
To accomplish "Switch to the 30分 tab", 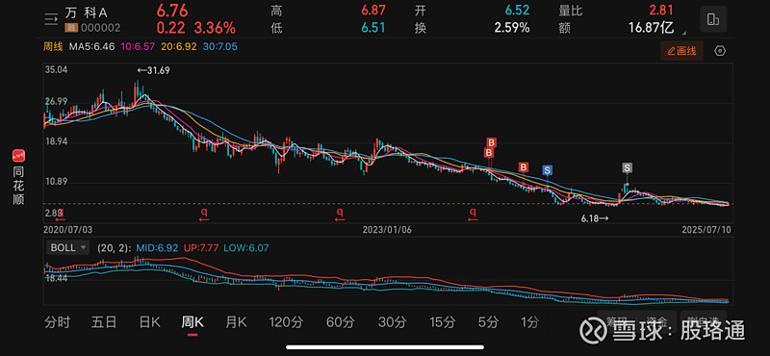I will tap(393, 322).
